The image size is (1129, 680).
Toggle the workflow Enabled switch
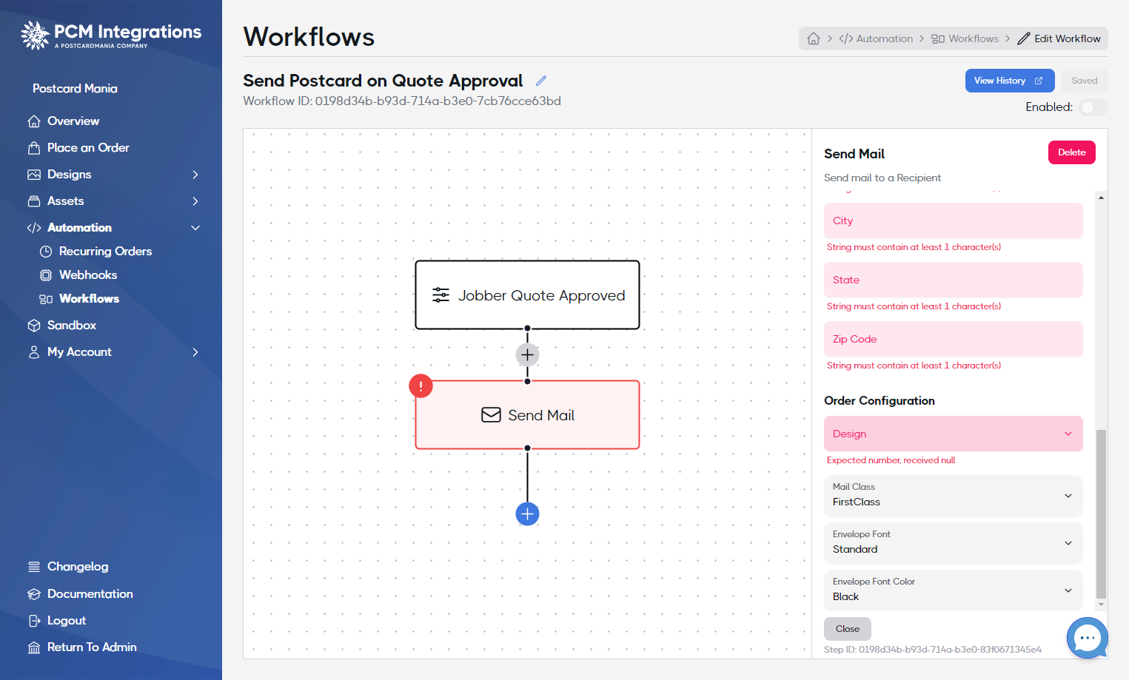(1093, 107)
